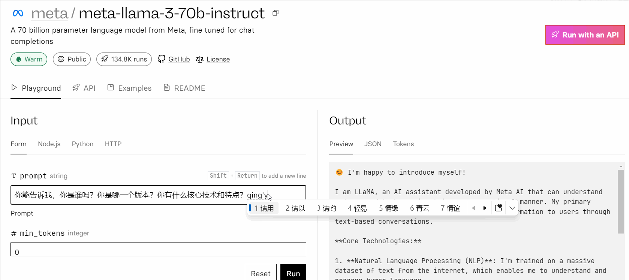Select the HTTP input tab
Screen dimensions: 629x280
point(113,144)
